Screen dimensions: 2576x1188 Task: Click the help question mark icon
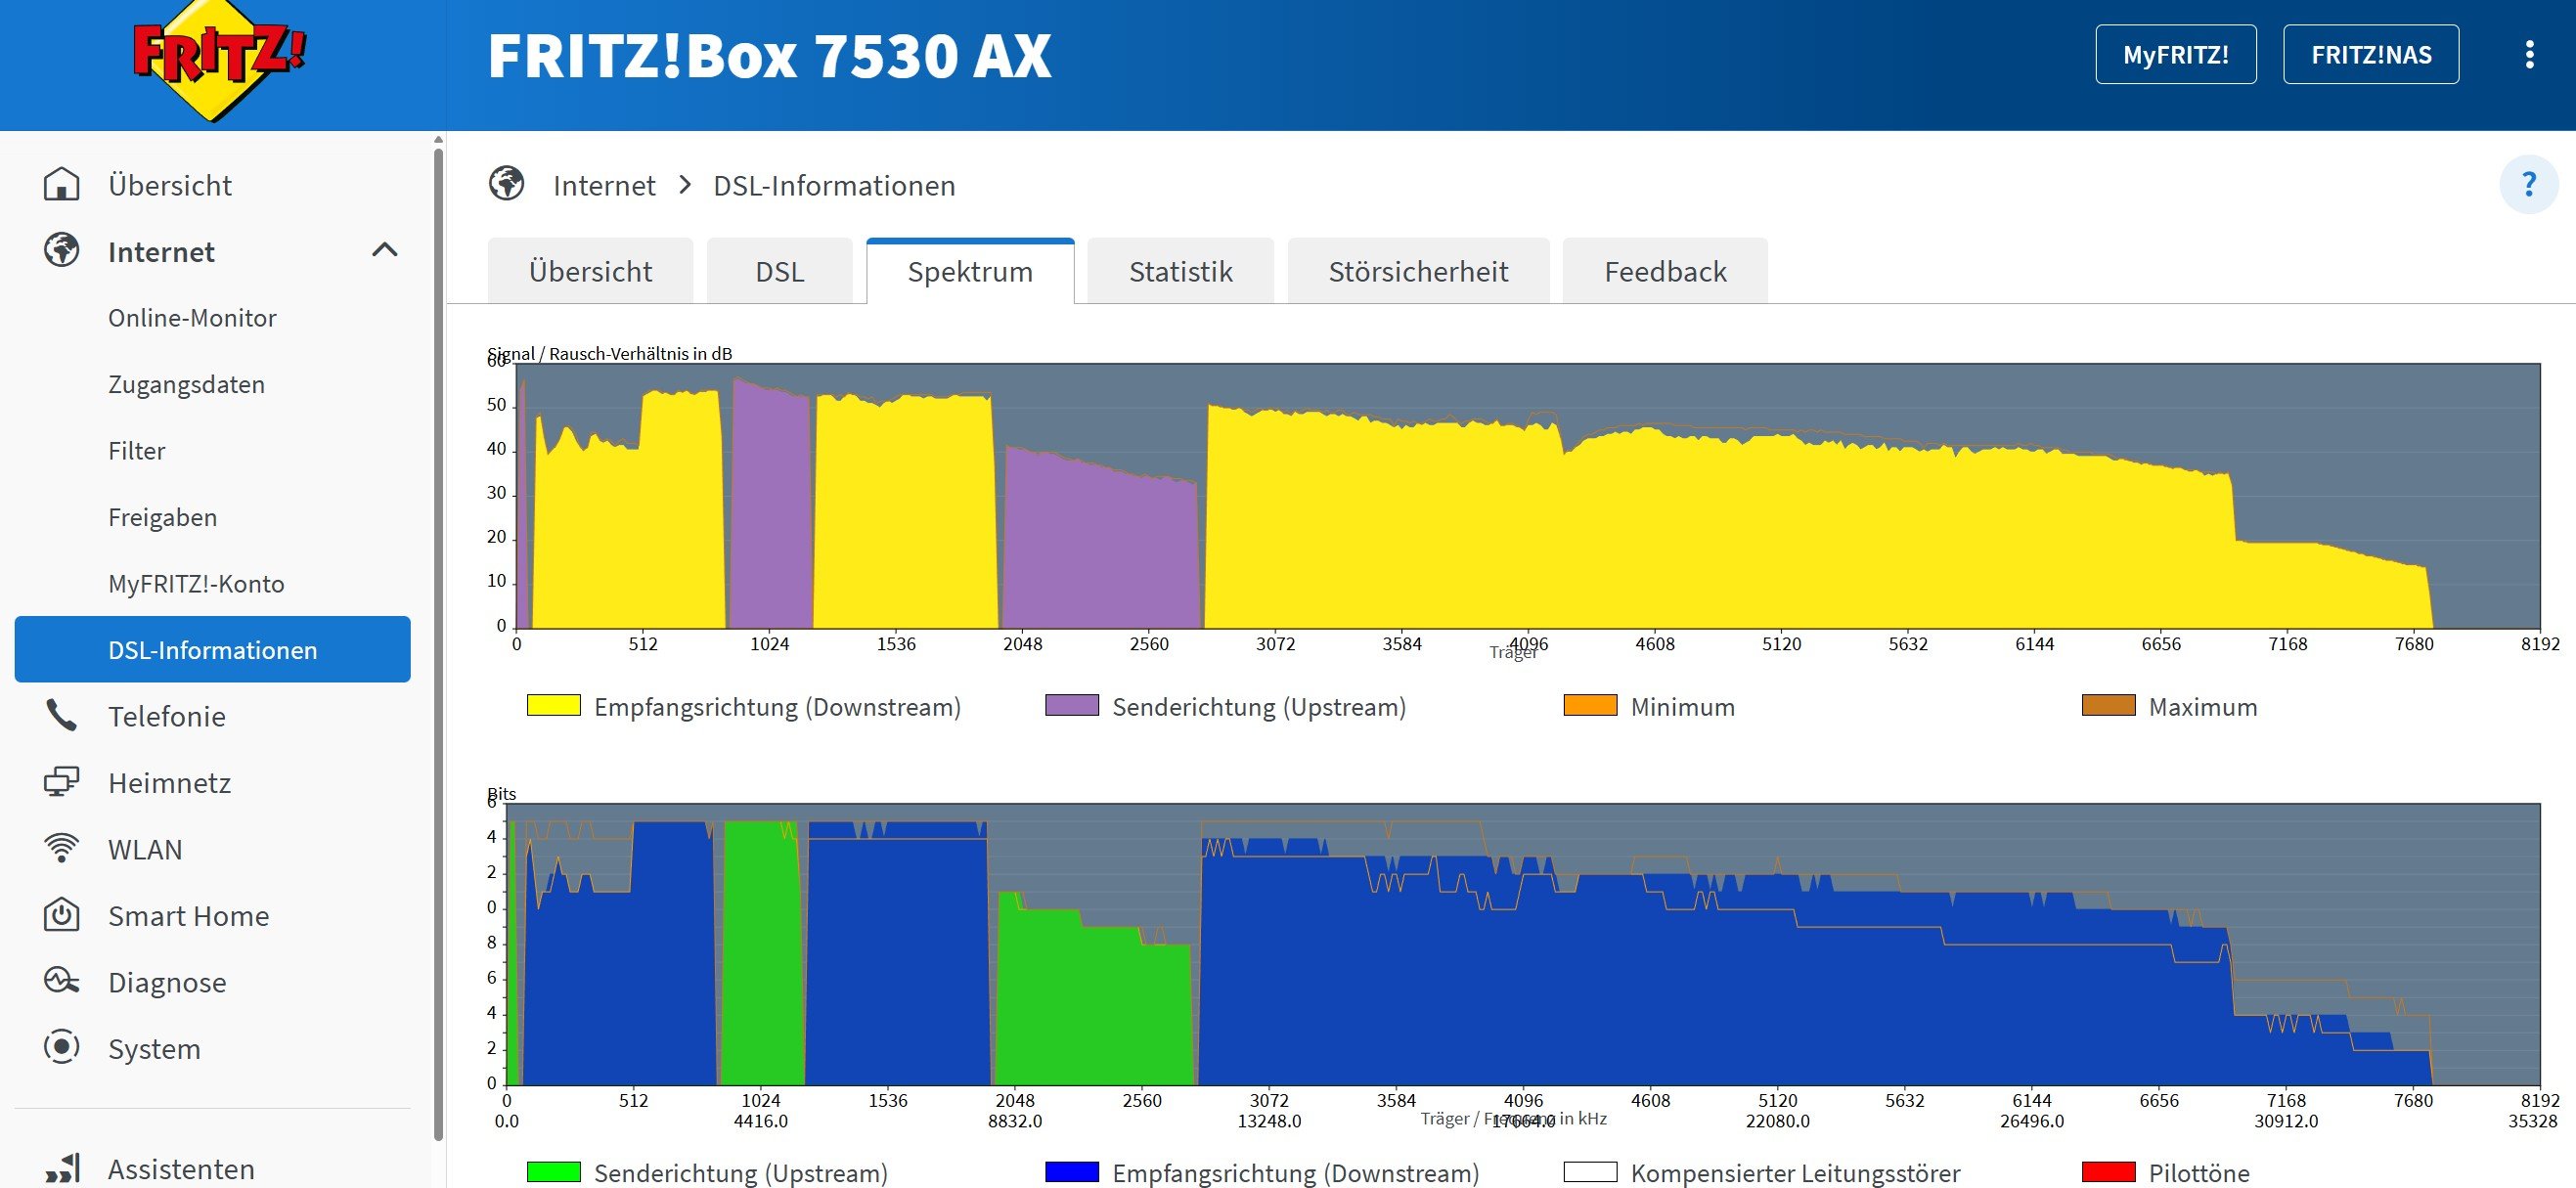point(2529,185)
